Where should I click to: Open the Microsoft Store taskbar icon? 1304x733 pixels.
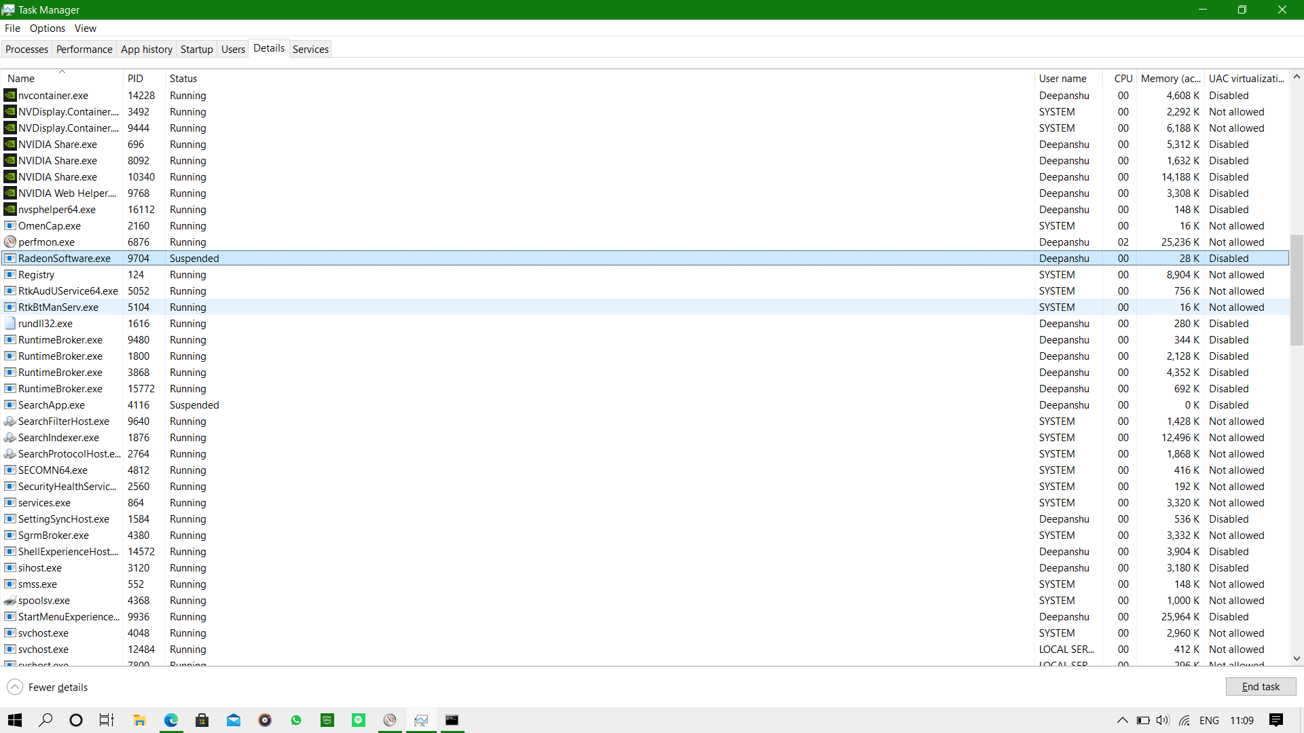(x=202, y=720)
